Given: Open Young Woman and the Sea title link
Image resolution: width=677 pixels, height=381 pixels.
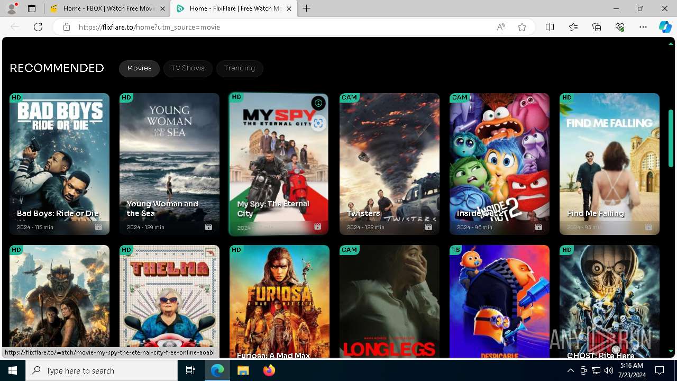Looking at the screenshot, I should tap(162, 208).
